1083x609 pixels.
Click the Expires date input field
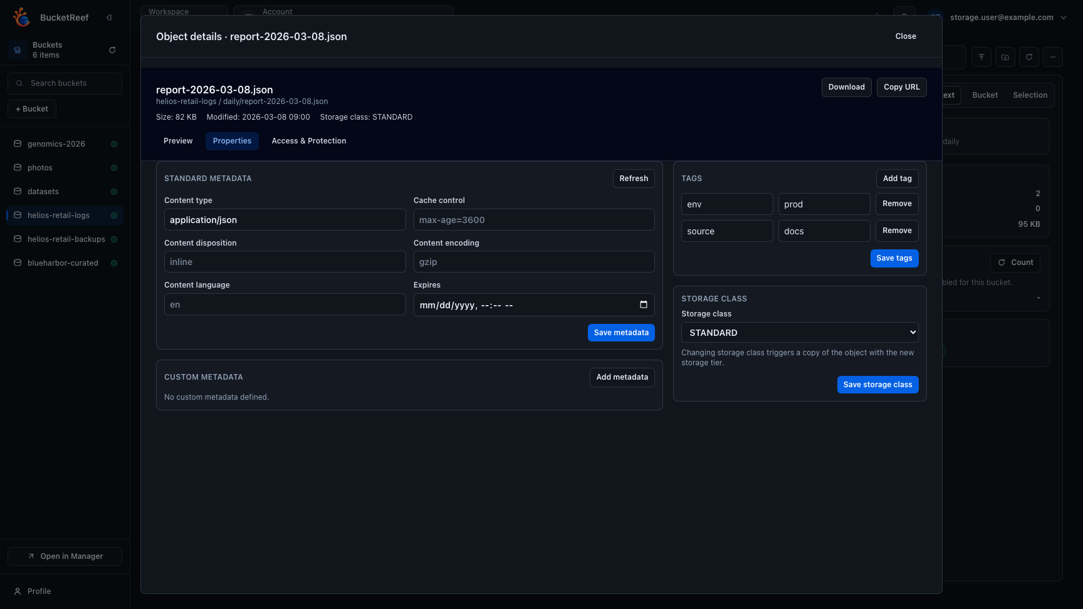(x=534, y=304)
